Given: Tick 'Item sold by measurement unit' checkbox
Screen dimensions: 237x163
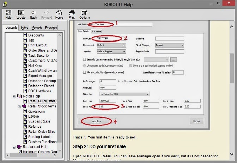Looking at the screenshot, I should (x=85, y=59).
